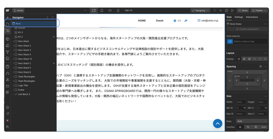Click the Share button
273x139 pixels.
(243, 11)
